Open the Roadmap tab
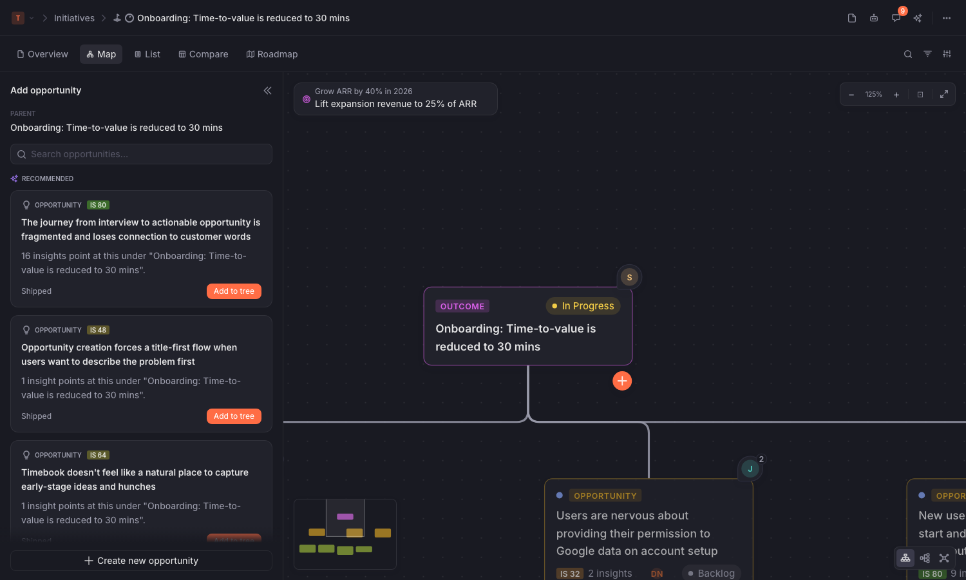This screenshot has width=966, height=580. point(272,54)
